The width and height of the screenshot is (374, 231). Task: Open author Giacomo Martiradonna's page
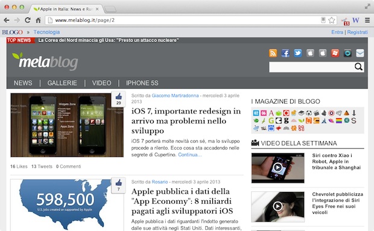[175, 95]
